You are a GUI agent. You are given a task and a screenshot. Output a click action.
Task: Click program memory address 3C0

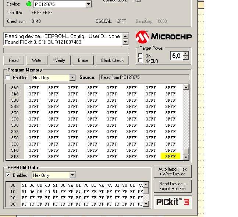pyautogui.click(x=15, y=113)
